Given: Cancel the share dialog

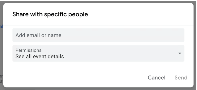Looking at the screenshot, I should coord(157,78).
